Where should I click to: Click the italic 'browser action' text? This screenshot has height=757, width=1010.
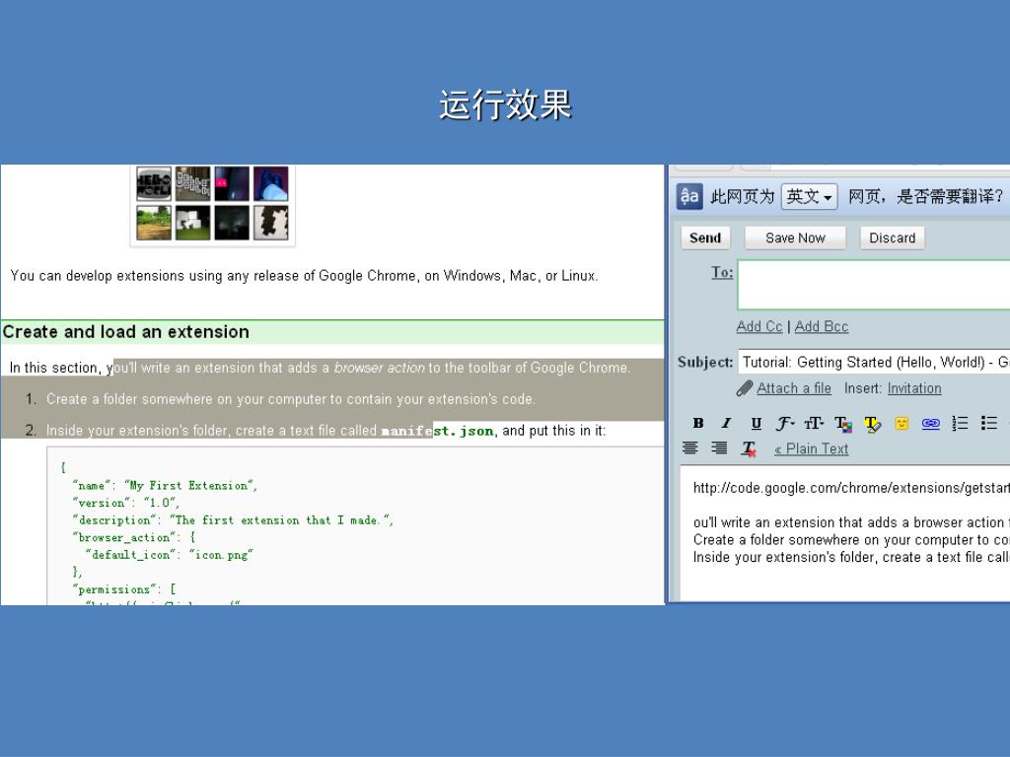[380, 368]
